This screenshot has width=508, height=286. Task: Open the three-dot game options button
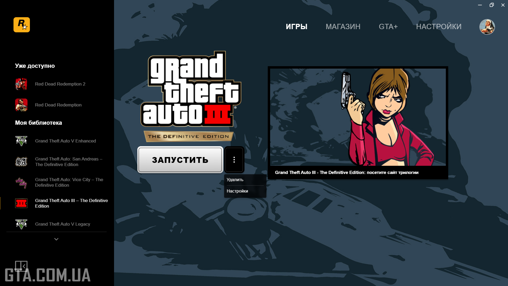click(234, 160)
